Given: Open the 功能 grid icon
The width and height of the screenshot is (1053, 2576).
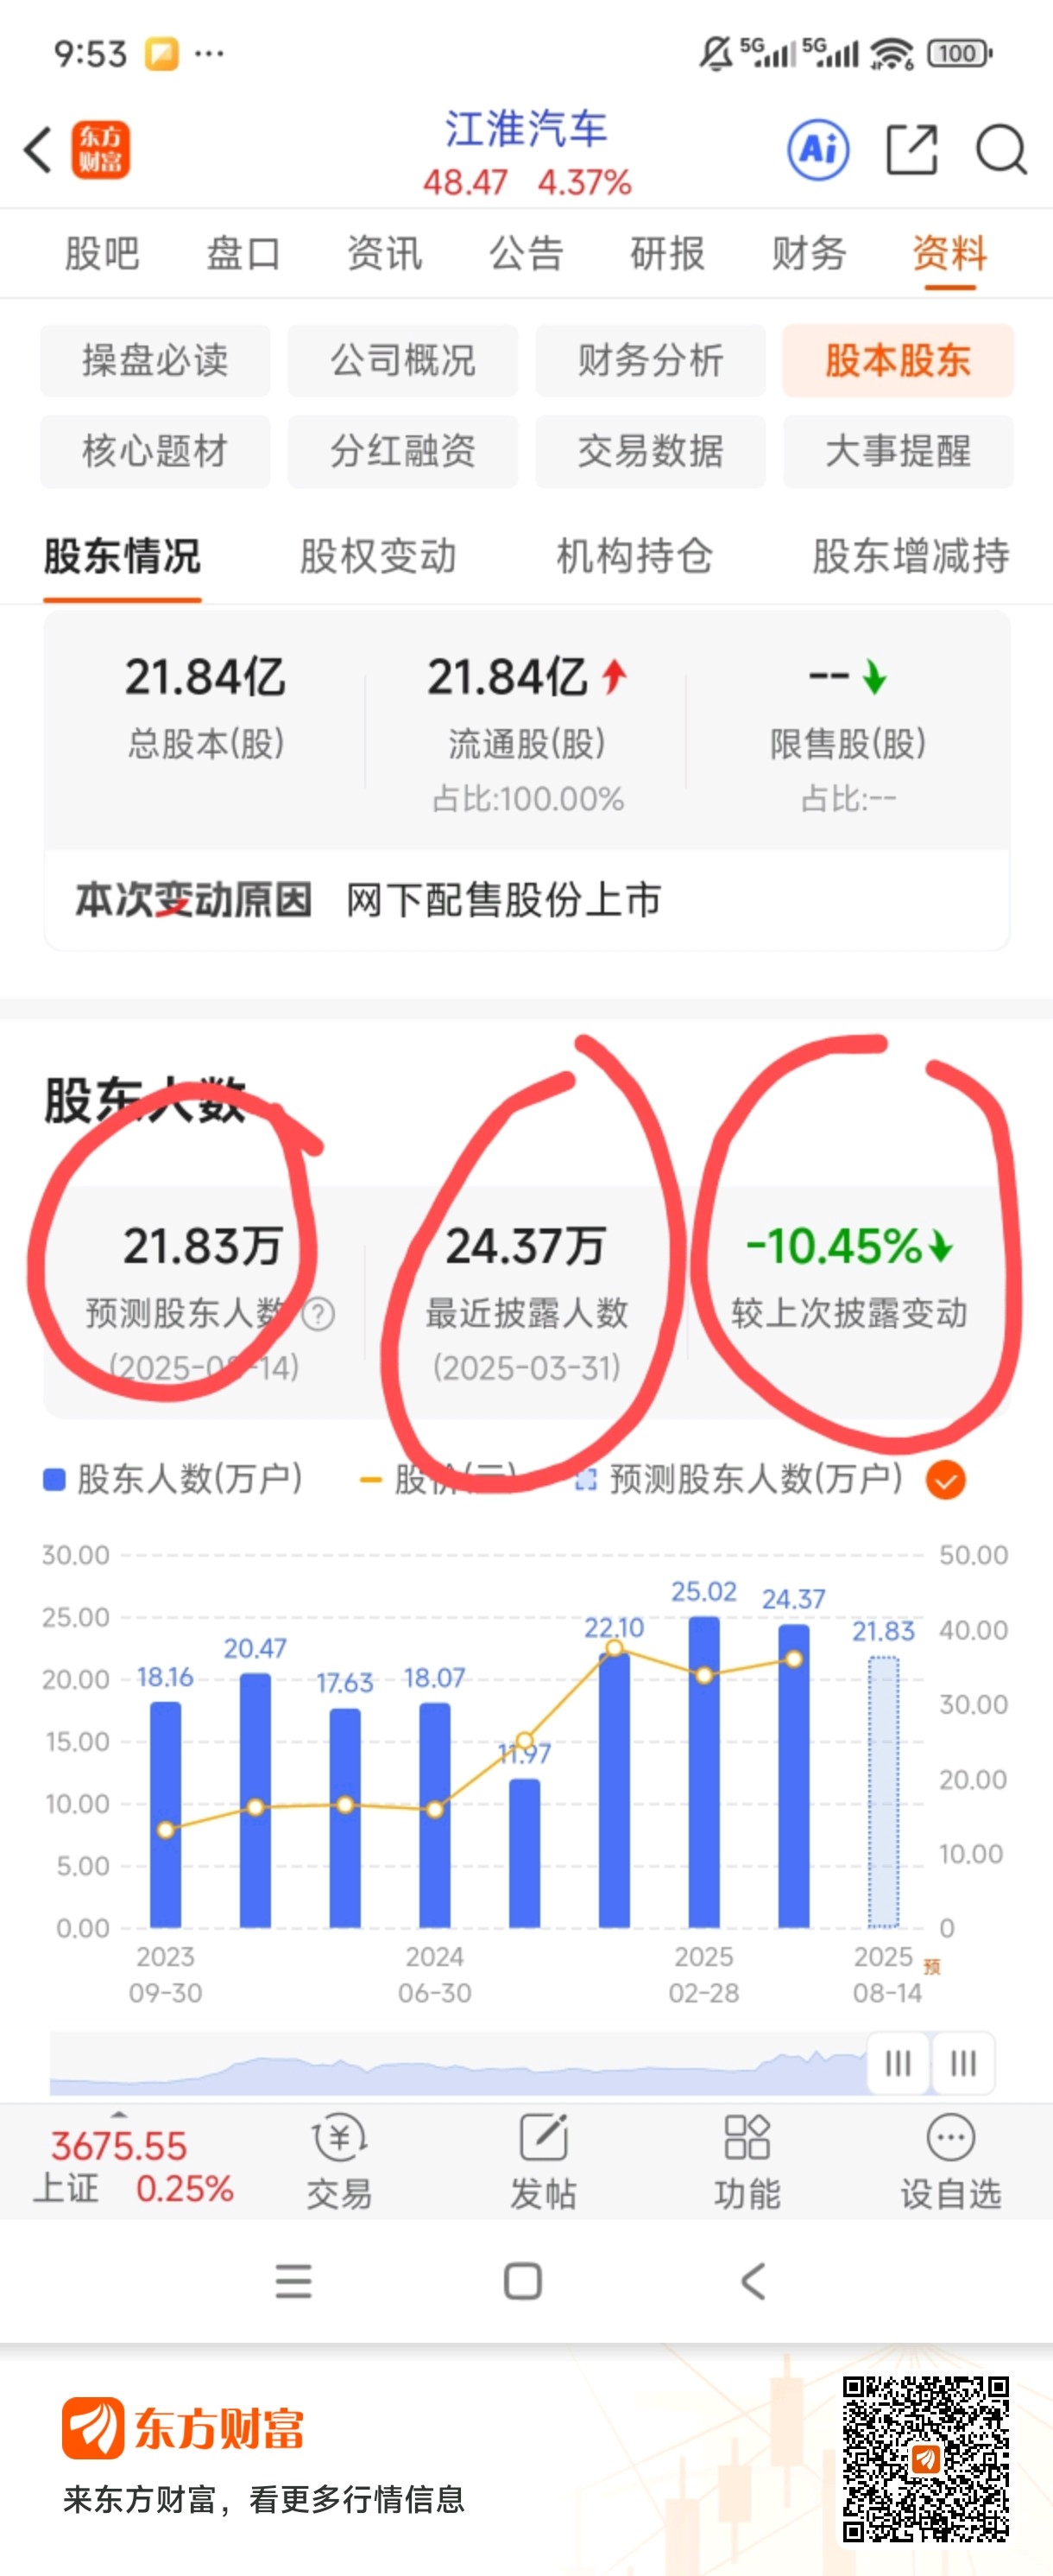Looking at the screenshot, I should 747,2138.
